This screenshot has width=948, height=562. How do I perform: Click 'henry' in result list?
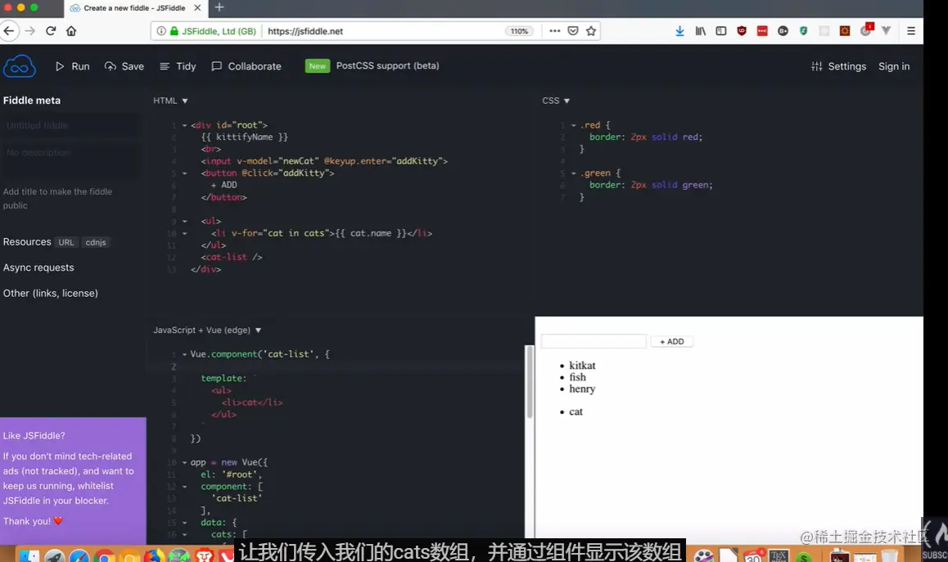(582, 389)
